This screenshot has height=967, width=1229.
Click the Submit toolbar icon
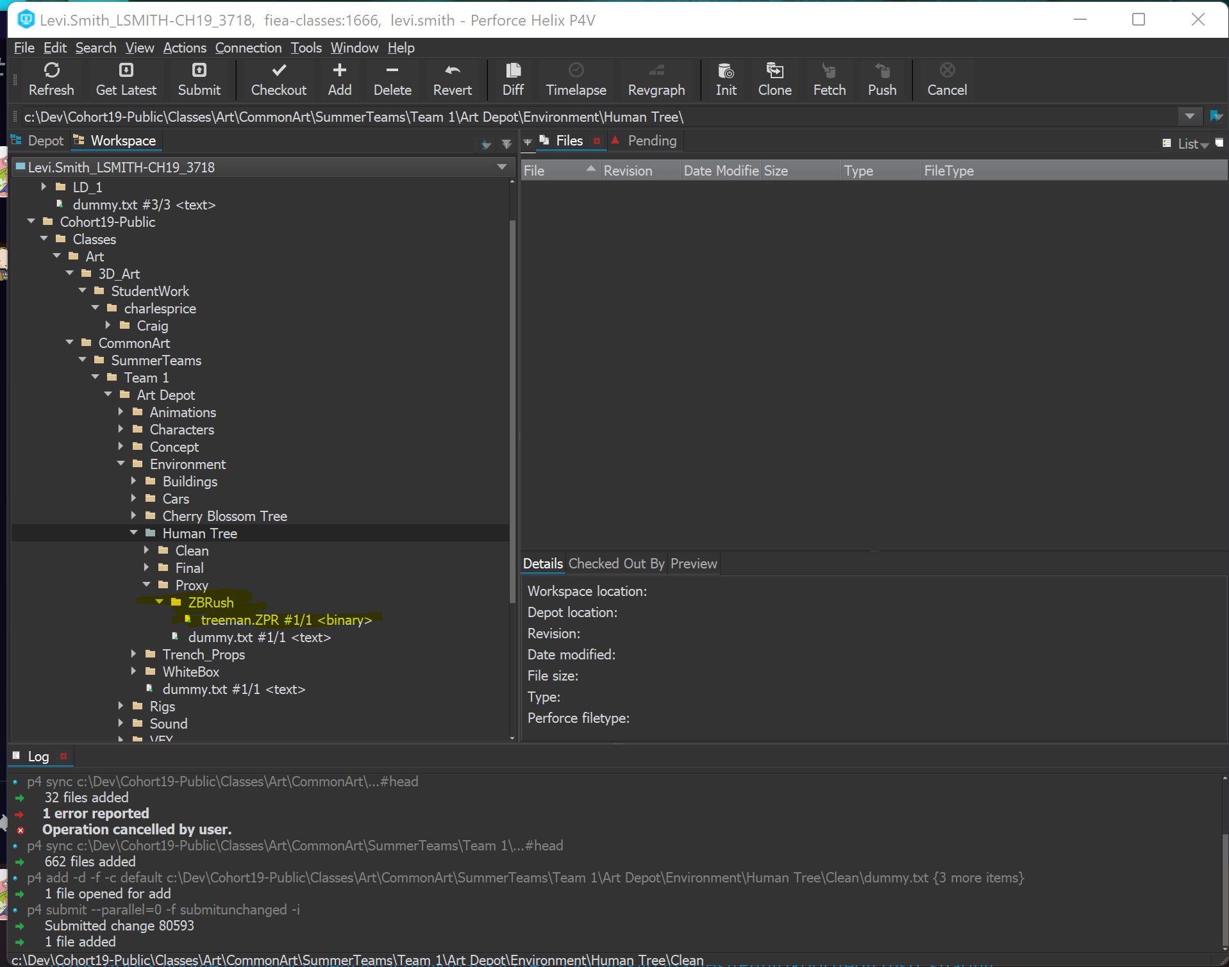pyautogui.click(x=199, y=70)
